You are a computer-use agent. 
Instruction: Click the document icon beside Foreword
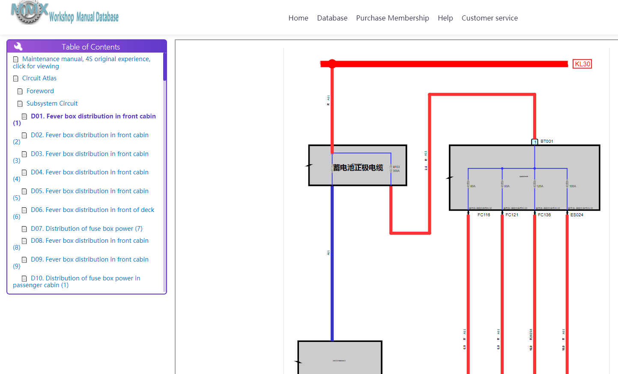tap(20, 91)
